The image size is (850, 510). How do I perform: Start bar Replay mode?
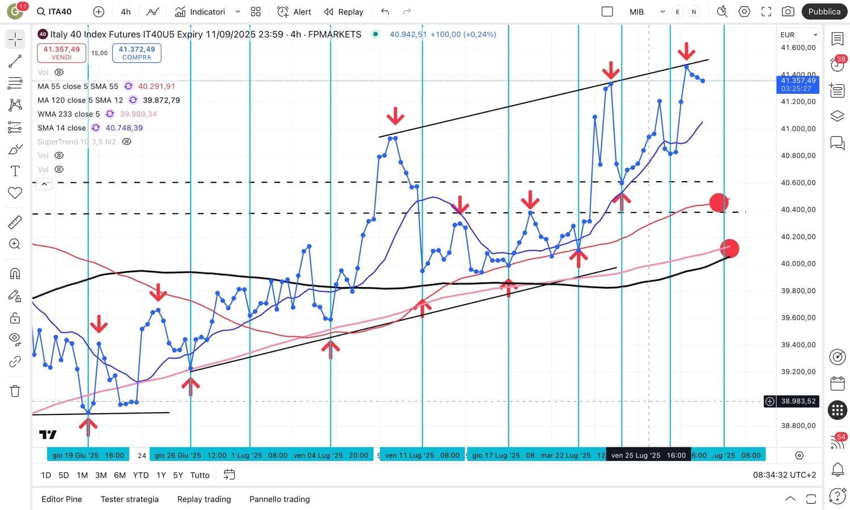click(343, 11)
